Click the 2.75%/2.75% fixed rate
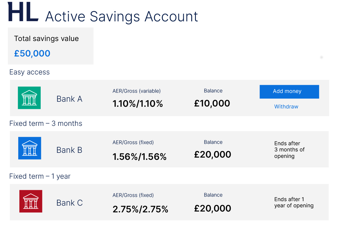 [140, 209]
